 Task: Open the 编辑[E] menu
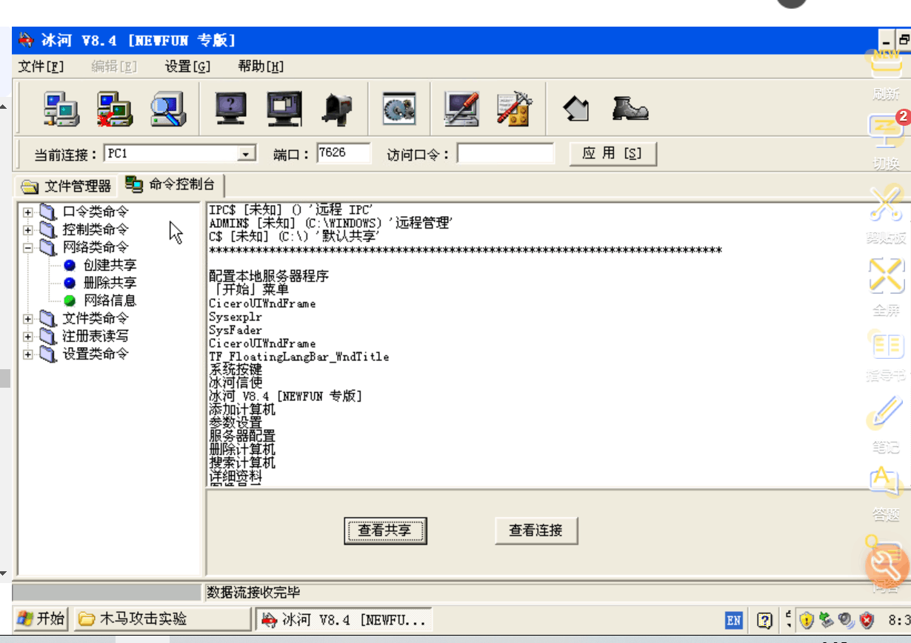[x=114, y=67]
